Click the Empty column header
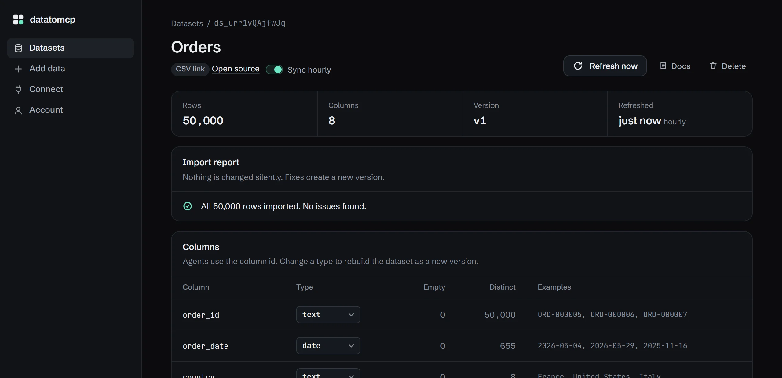Image resolution: width=782 pixels, height=378 pixels. pos(434,287)
